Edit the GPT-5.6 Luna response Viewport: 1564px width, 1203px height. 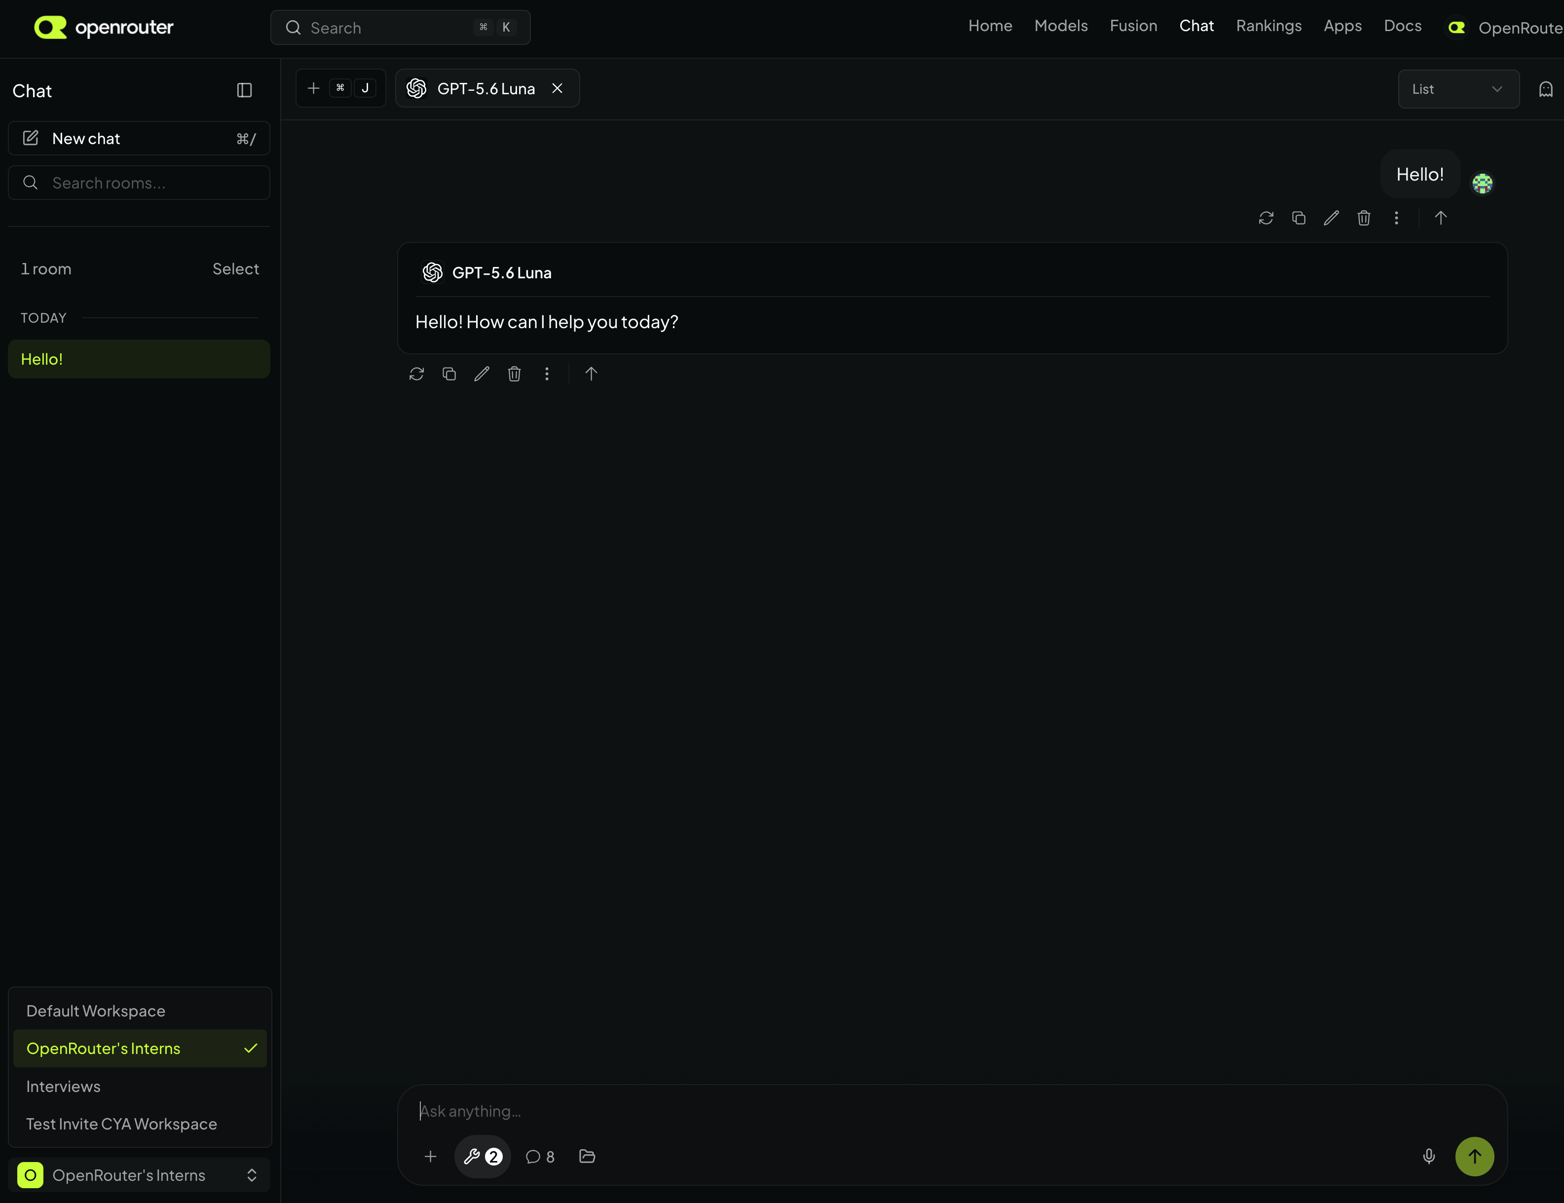tap(482, 374)
